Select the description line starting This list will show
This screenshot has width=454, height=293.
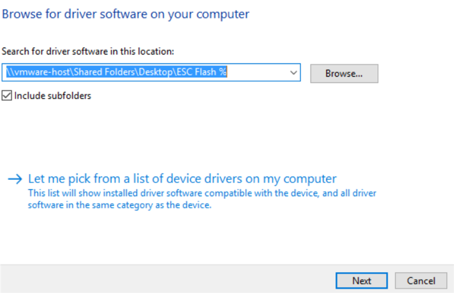(202, 193)
